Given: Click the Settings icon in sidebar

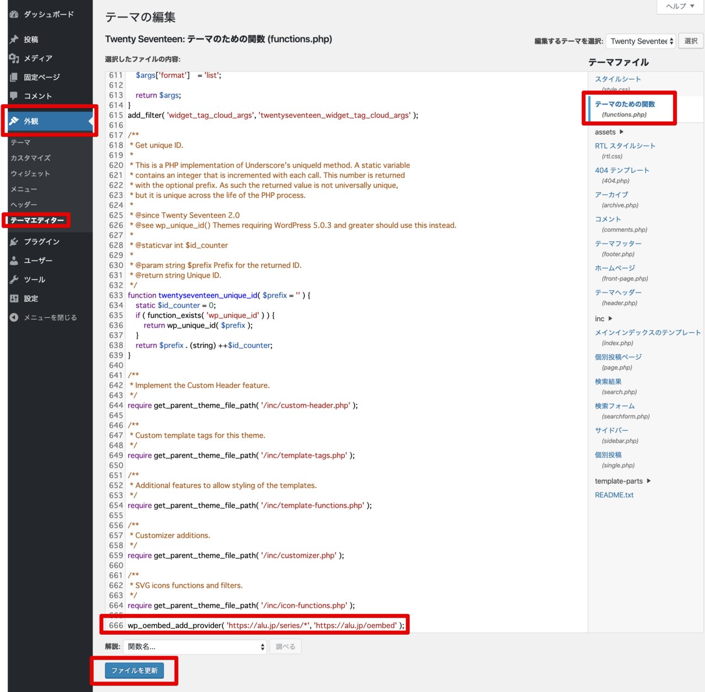Looking at the screenshot, I should coord(14,299).
